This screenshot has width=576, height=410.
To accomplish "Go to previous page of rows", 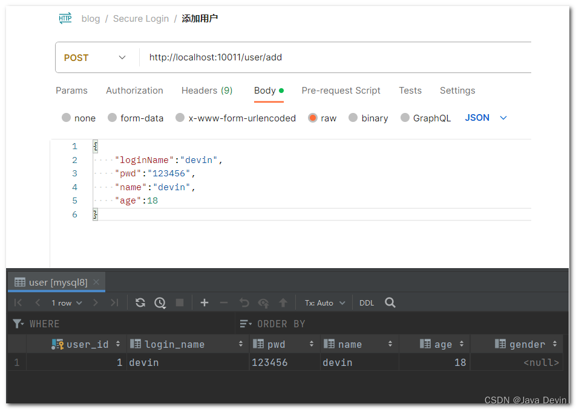I will pyautogui.click(x=38, y=303).
